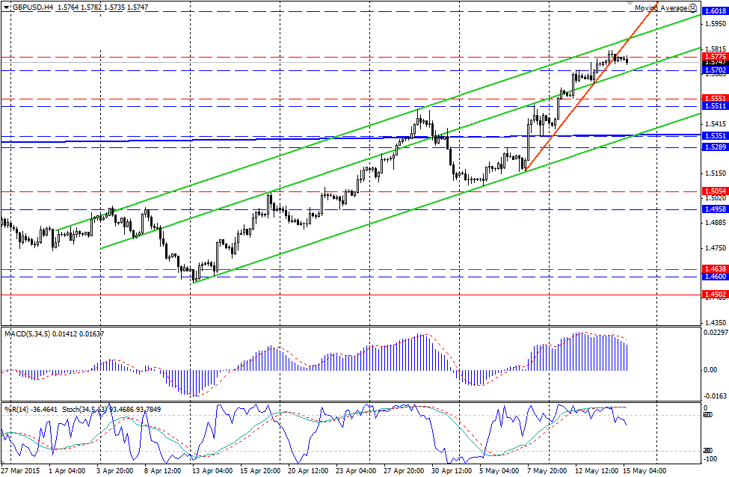Click the Moving Average expert label
Viewport: 729px width, 477px height.
[x=661, y=8]
